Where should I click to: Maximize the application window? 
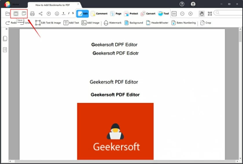[229, 4]
